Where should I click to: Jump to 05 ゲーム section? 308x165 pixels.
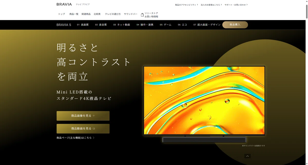166,25
